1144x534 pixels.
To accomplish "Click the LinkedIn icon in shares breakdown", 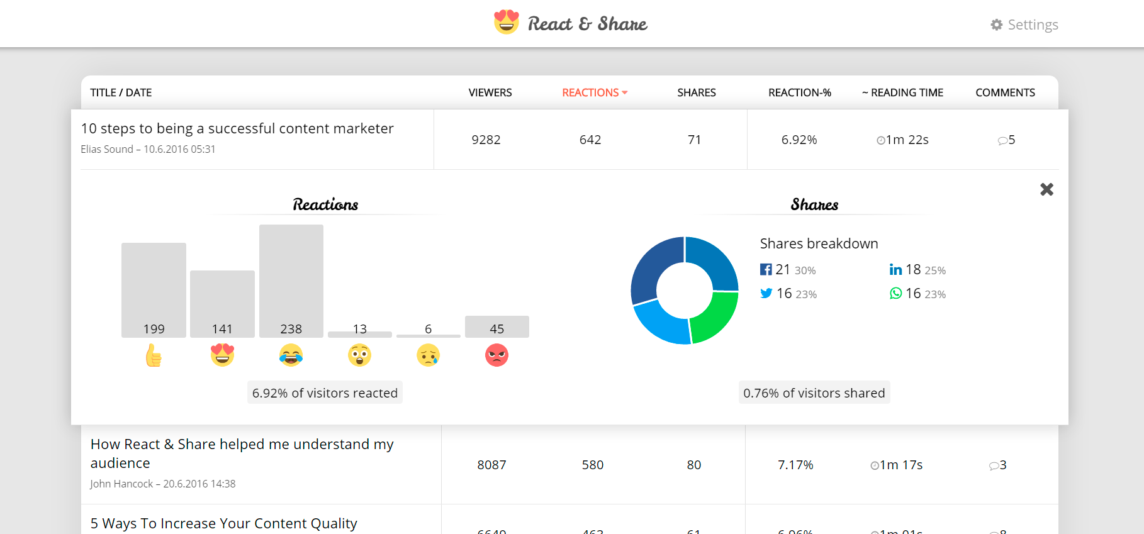I will pos(895,269).
